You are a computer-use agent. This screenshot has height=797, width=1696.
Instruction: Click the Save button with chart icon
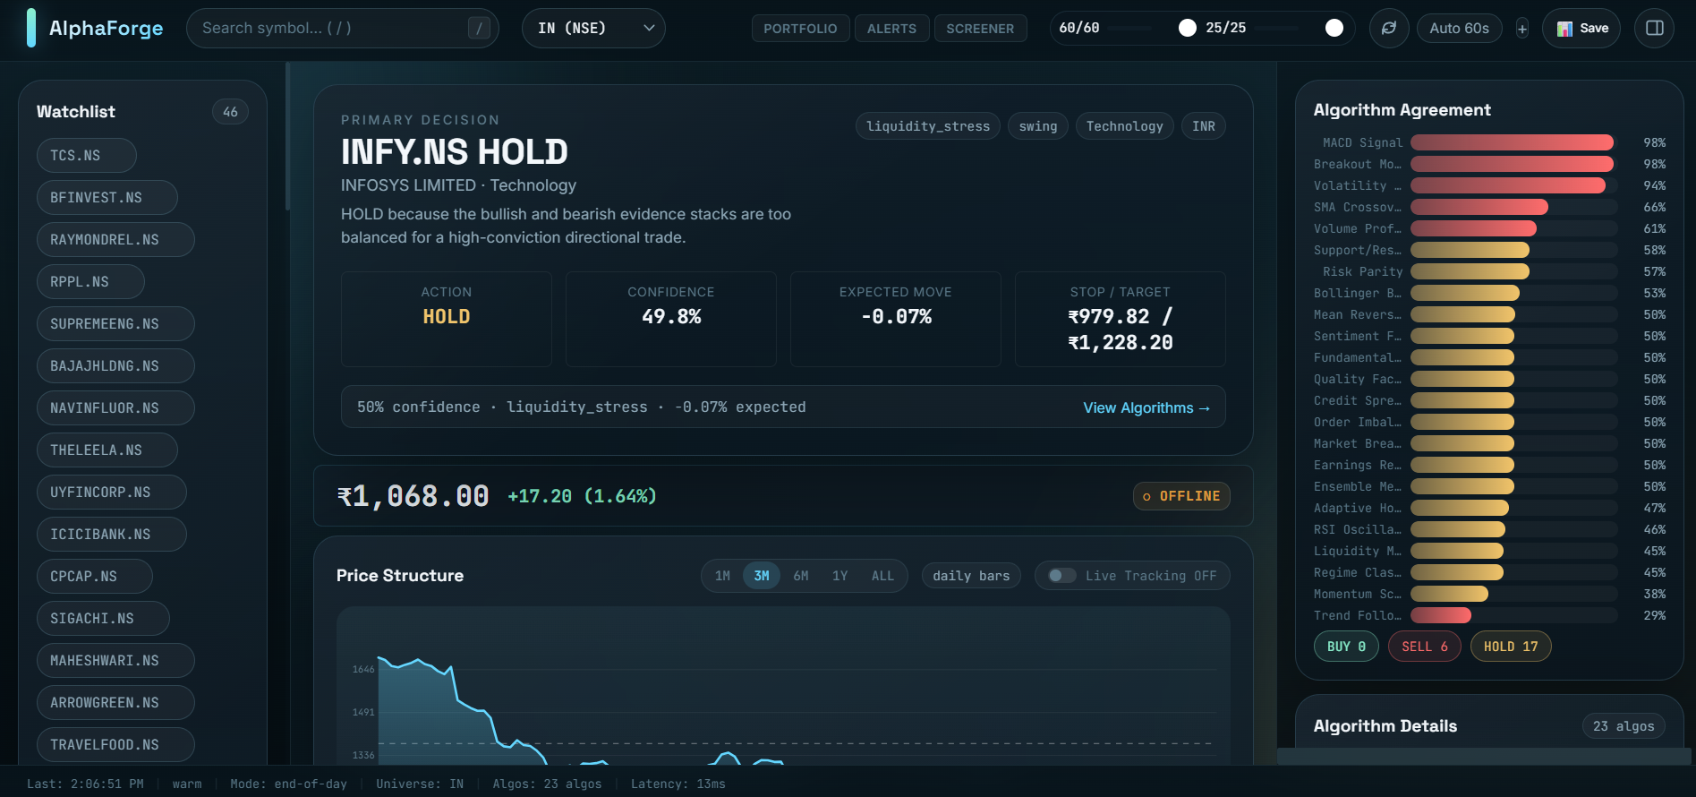click(x=1581, y=28)
